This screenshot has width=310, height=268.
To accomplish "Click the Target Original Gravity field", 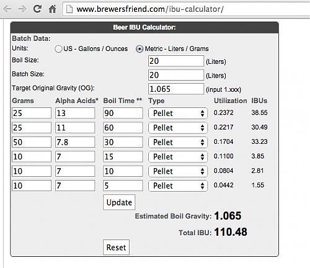I will (x=176, y=89).
